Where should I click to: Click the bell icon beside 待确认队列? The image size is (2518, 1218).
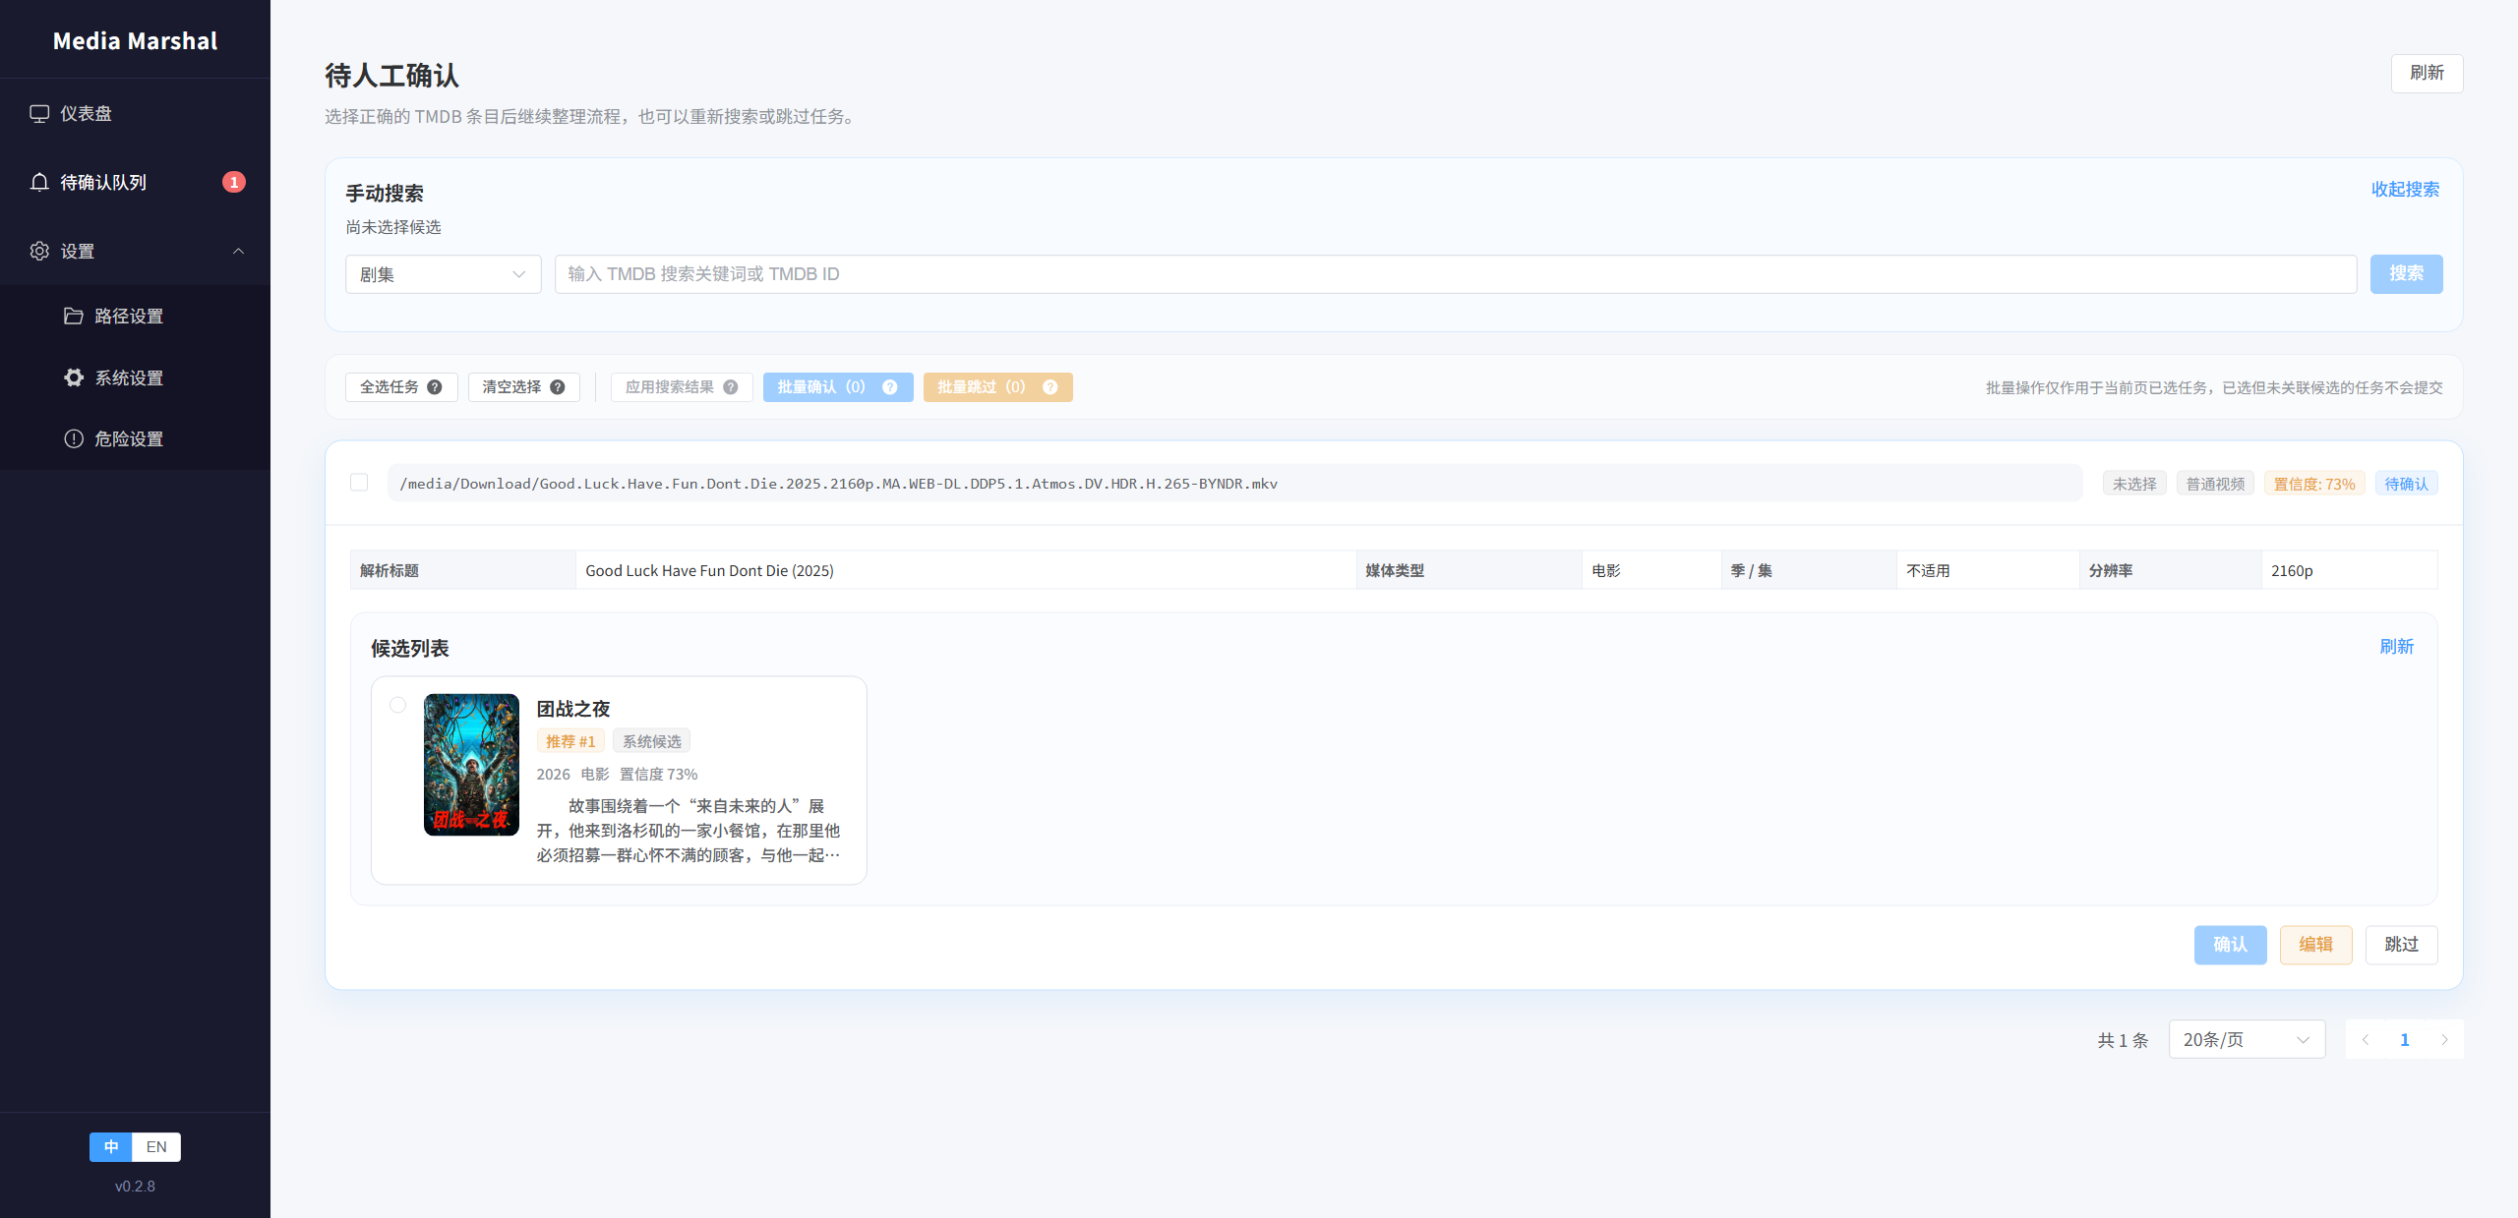(39, 182)
